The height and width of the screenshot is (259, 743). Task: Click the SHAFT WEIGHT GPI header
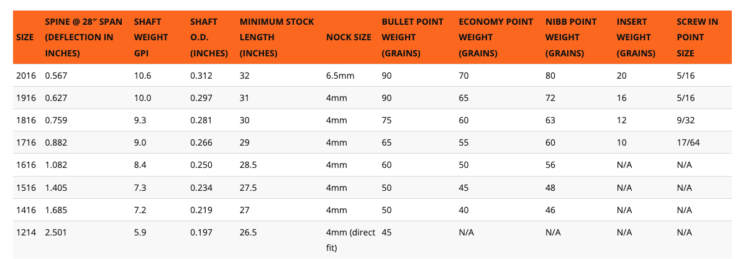tap(148, 37)
